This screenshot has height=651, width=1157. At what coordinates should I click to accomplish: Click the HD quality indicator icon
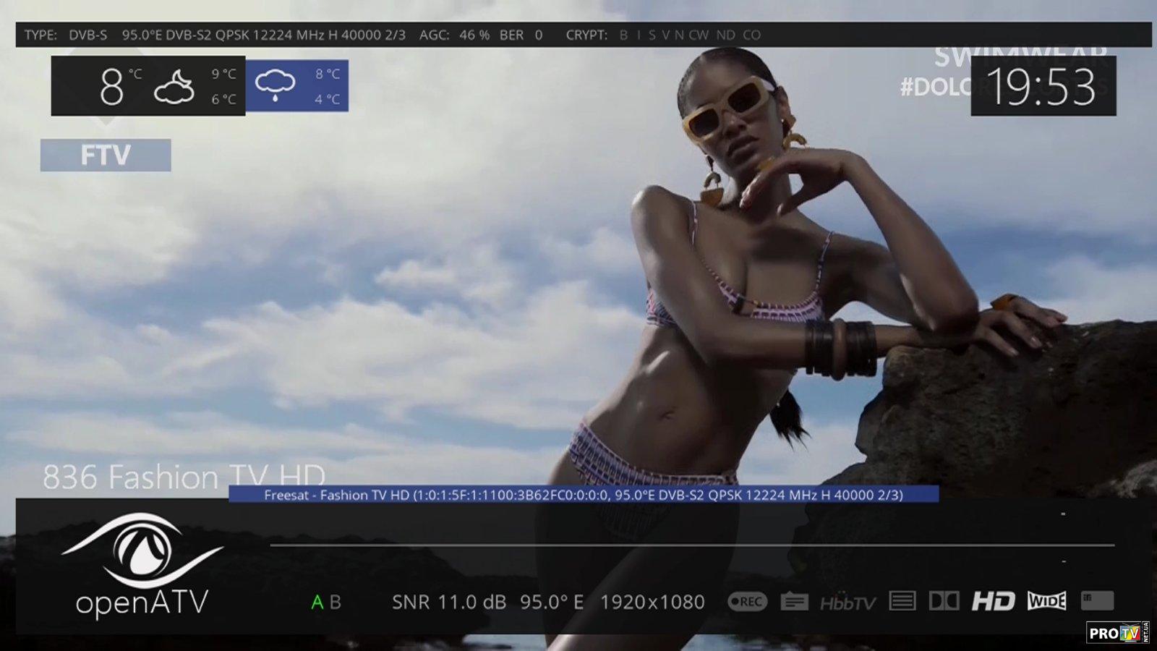tap(993, 601)
